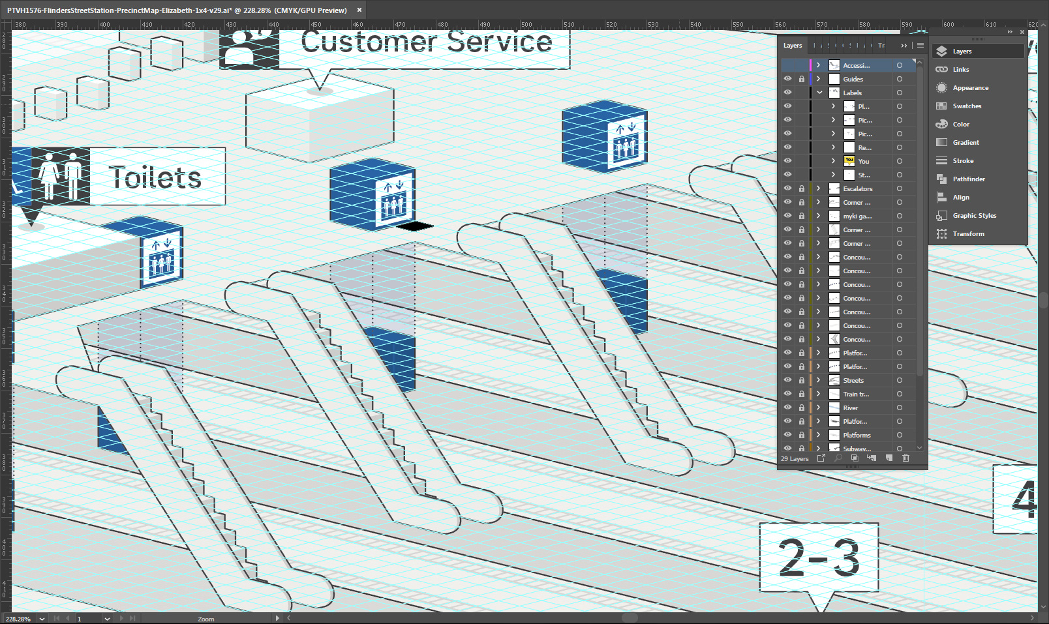Viewport: 1049px width, 624px height.
Task: Click the collect for export icon
Action: click(x=821, y=458)
